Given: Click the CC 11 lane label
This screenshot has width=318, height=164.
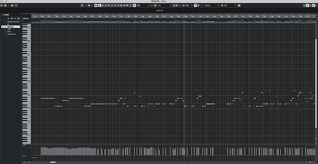Looking at the screenshot, I should (24, 156).
